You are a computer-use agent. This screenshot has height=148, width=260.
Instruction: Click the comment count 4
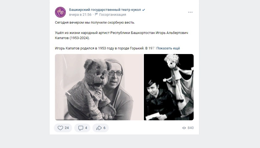coord(86,128)
